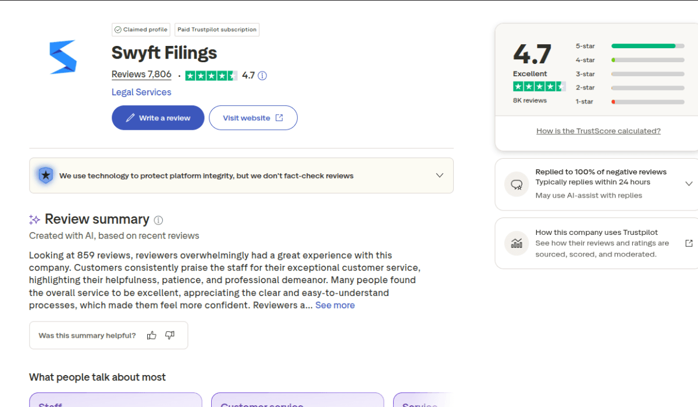Click the fact-check reviews notice text

206,176
